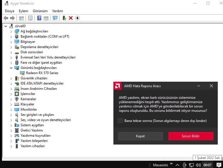Click the Klavyeler keyboard icon

[x=17, y=104]
